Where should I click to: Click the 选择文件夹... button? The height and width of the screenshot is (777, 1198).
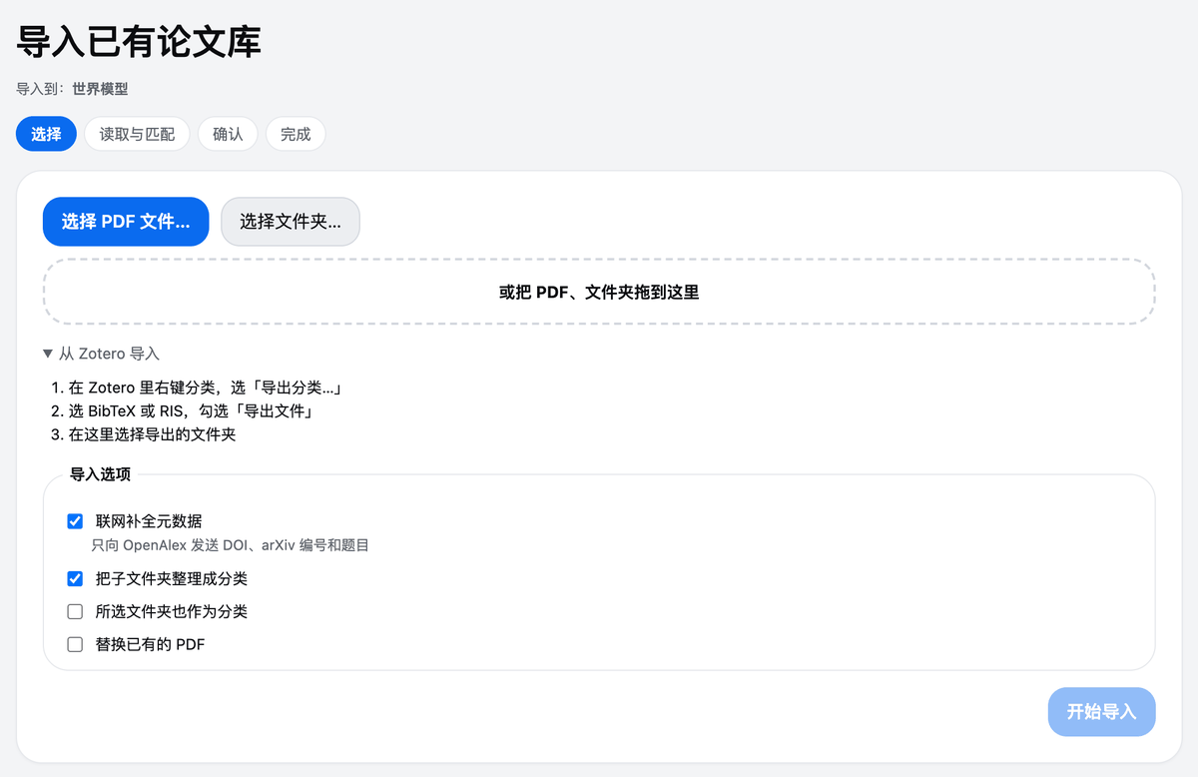pyautogui.click(x=291, y=222)
